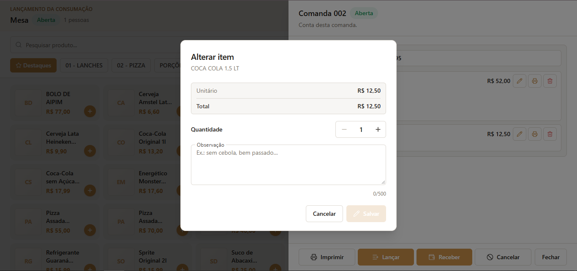The image size is (577, 271).
Task: Open the 01 - LANCHES category
Action: [84, 65]
